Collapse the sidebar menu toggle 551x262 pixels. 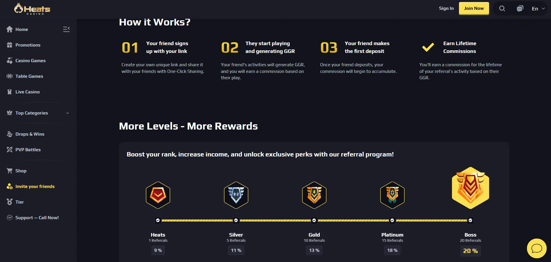point(66,29)
